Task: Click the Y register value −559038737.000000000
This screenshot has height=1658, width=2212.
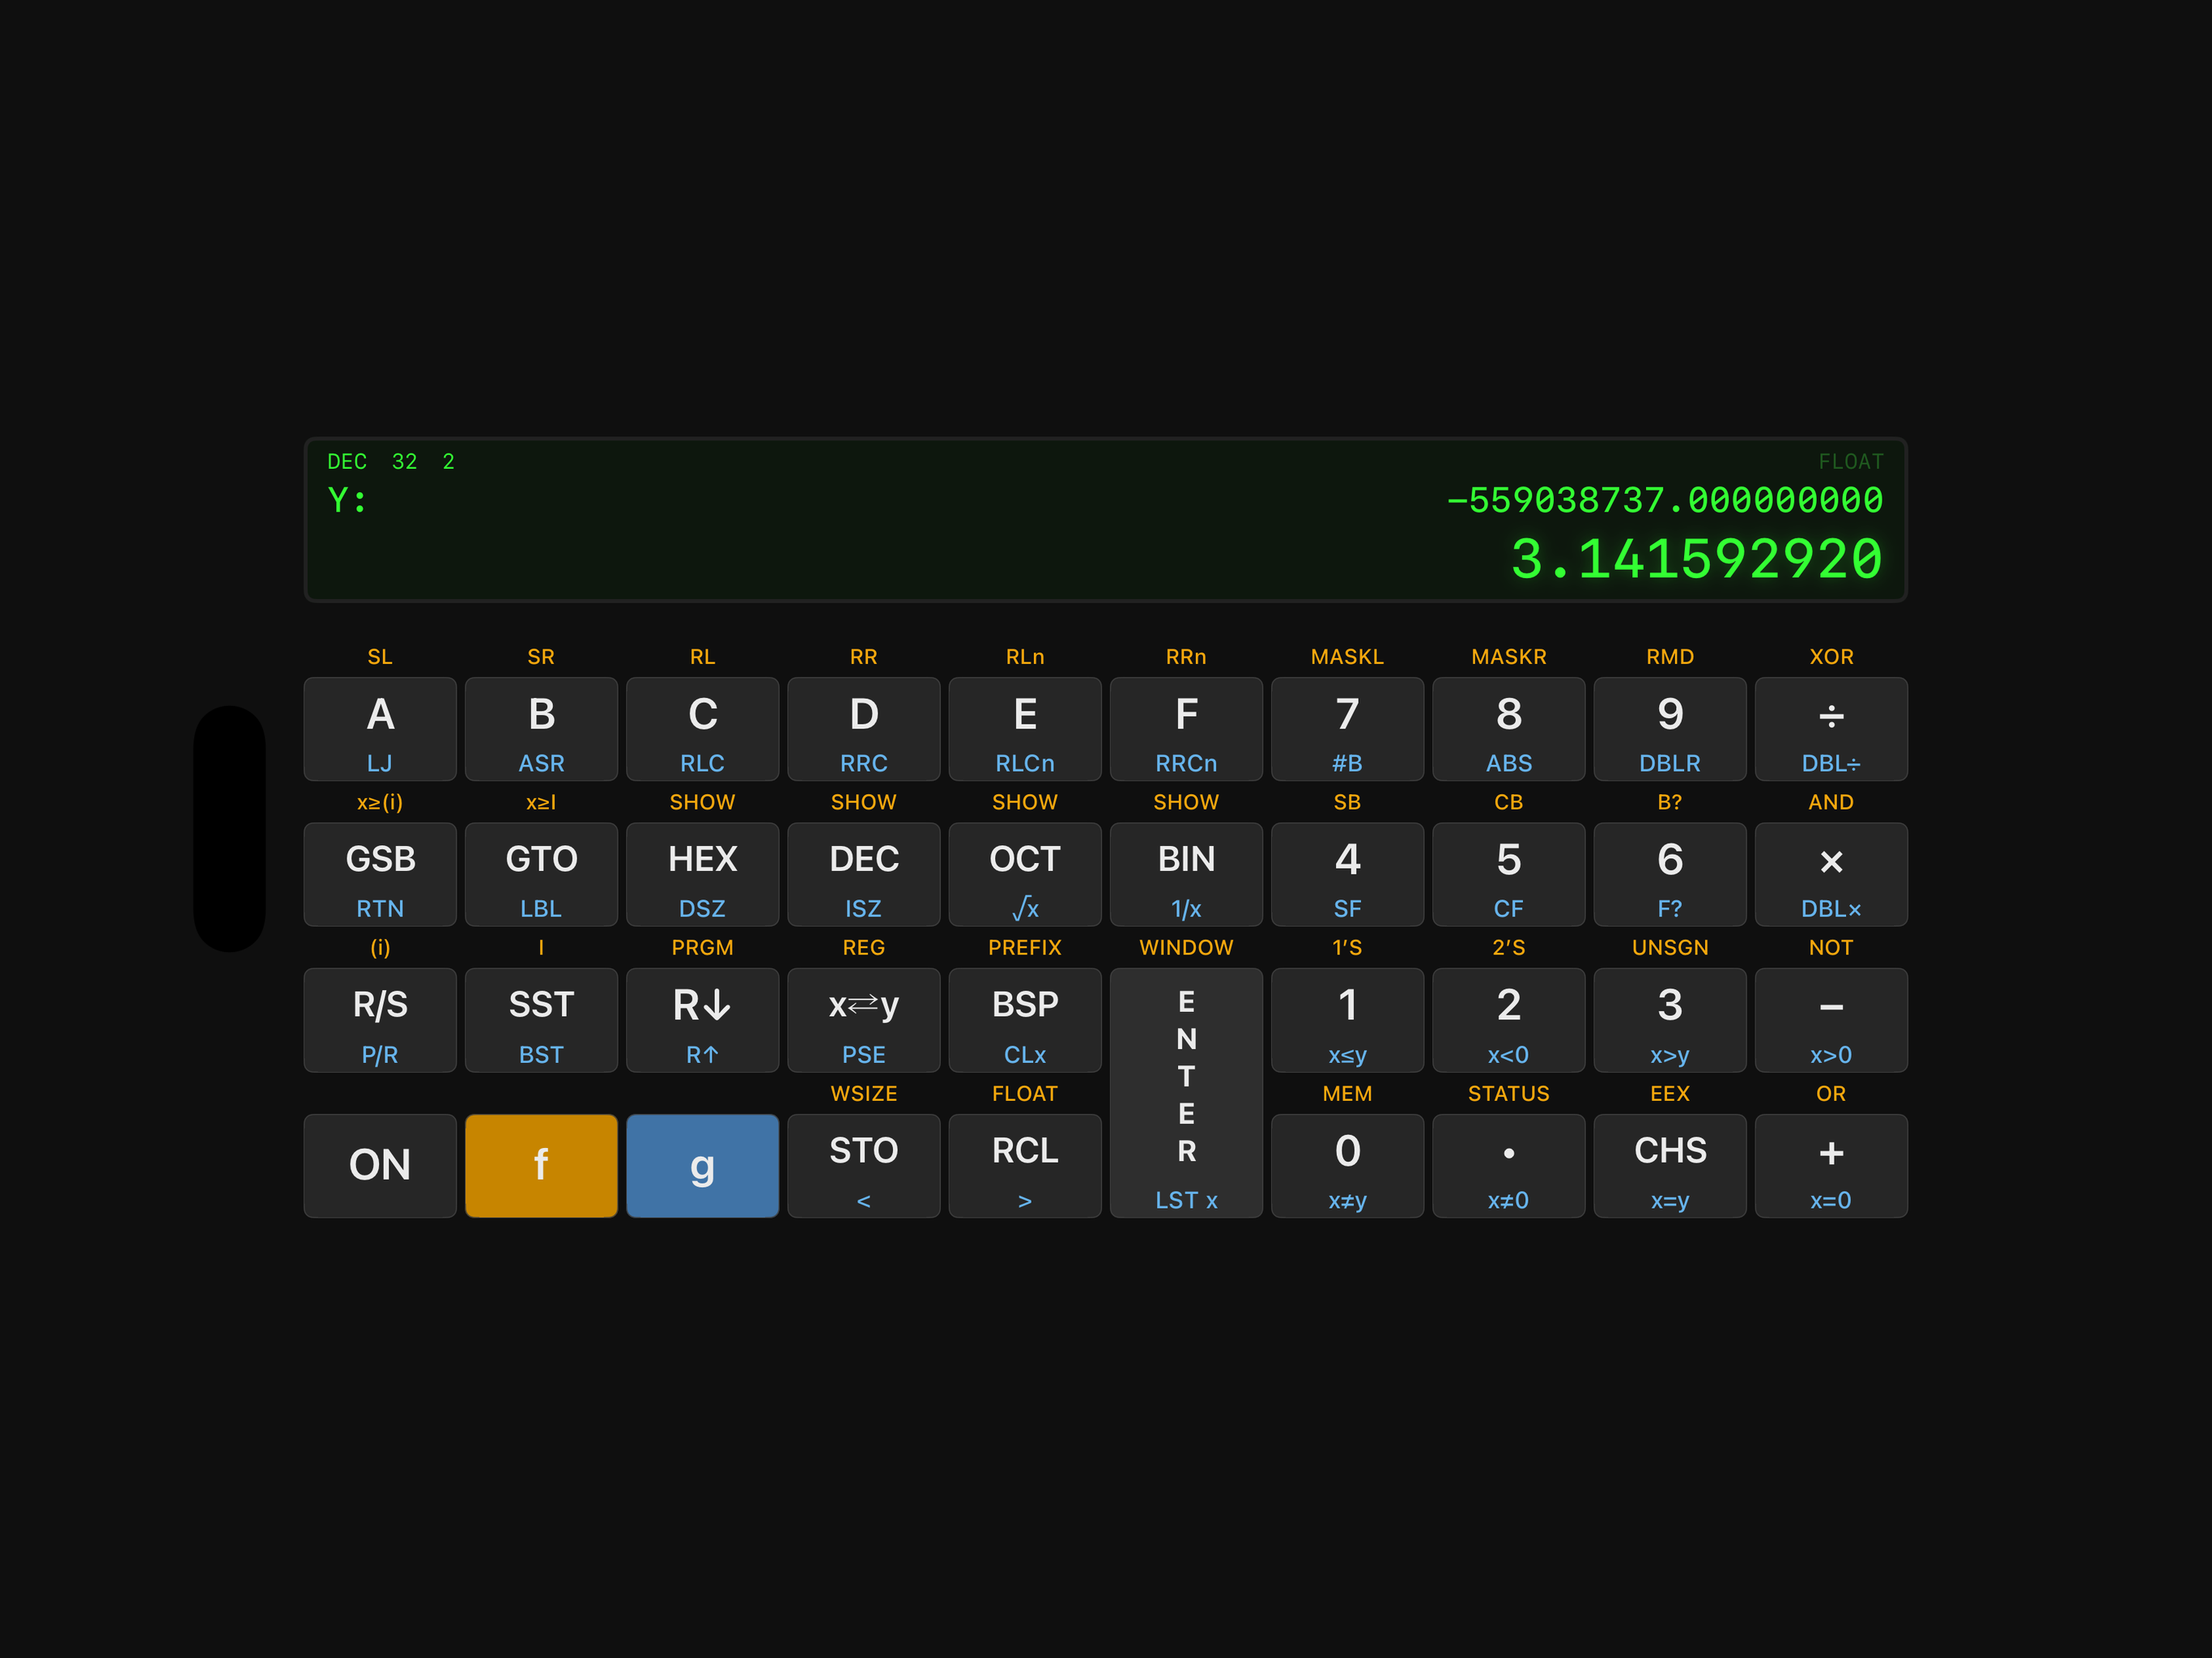Action: [x=1665, y=500]
